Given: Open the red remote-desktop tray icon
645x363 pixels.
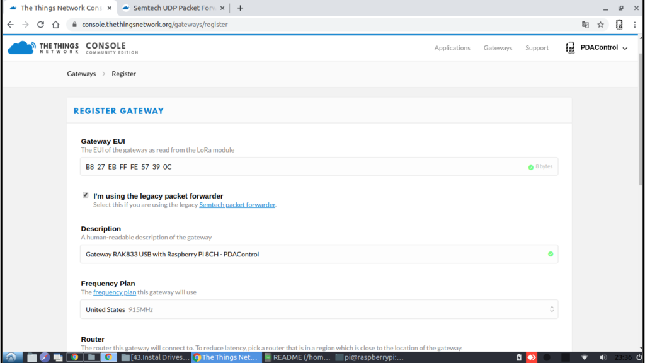Looking at the screenshot, I should (532, 357).
